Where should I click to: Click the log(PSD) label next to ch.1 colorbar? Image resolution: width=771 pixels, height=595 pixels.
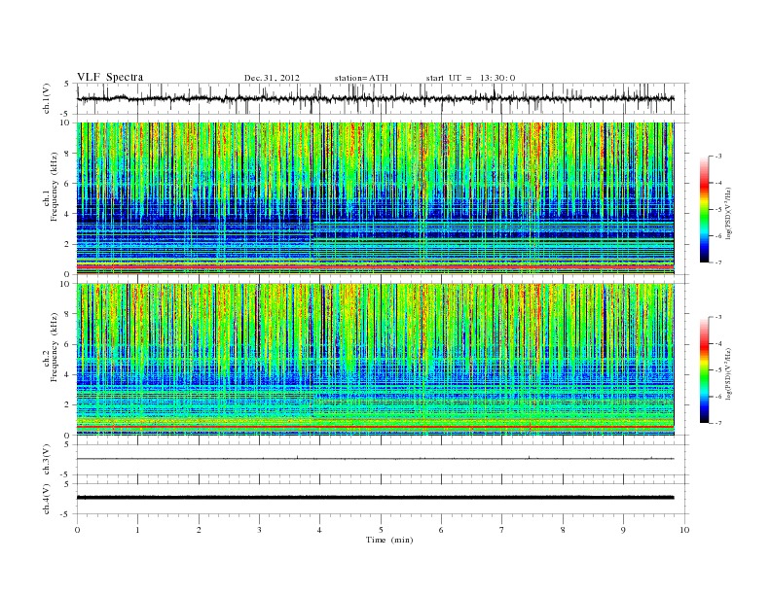(x=728, y=214)
